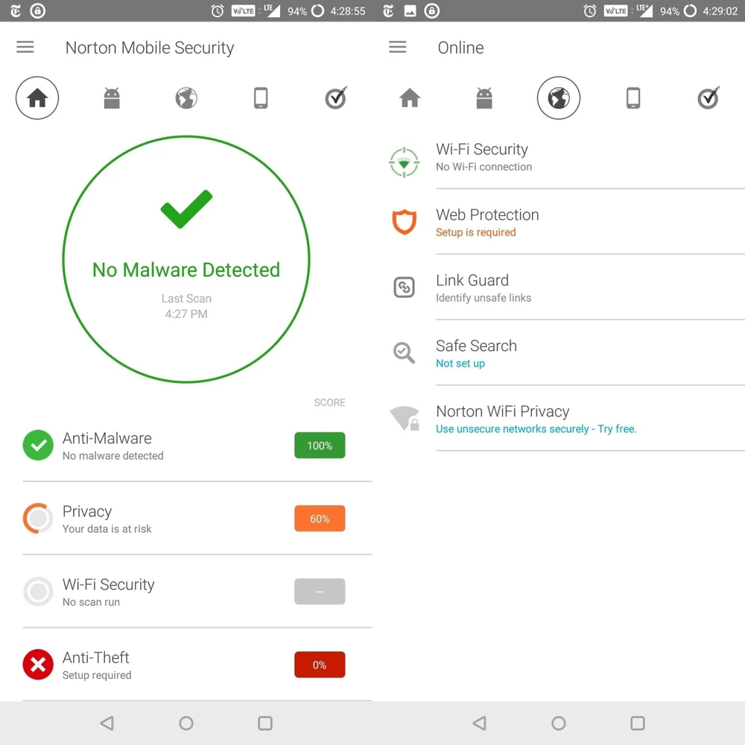This screenshot has width=745, height=745.
Task: Click the red X Anti-Theft icon
Action: 38,665
